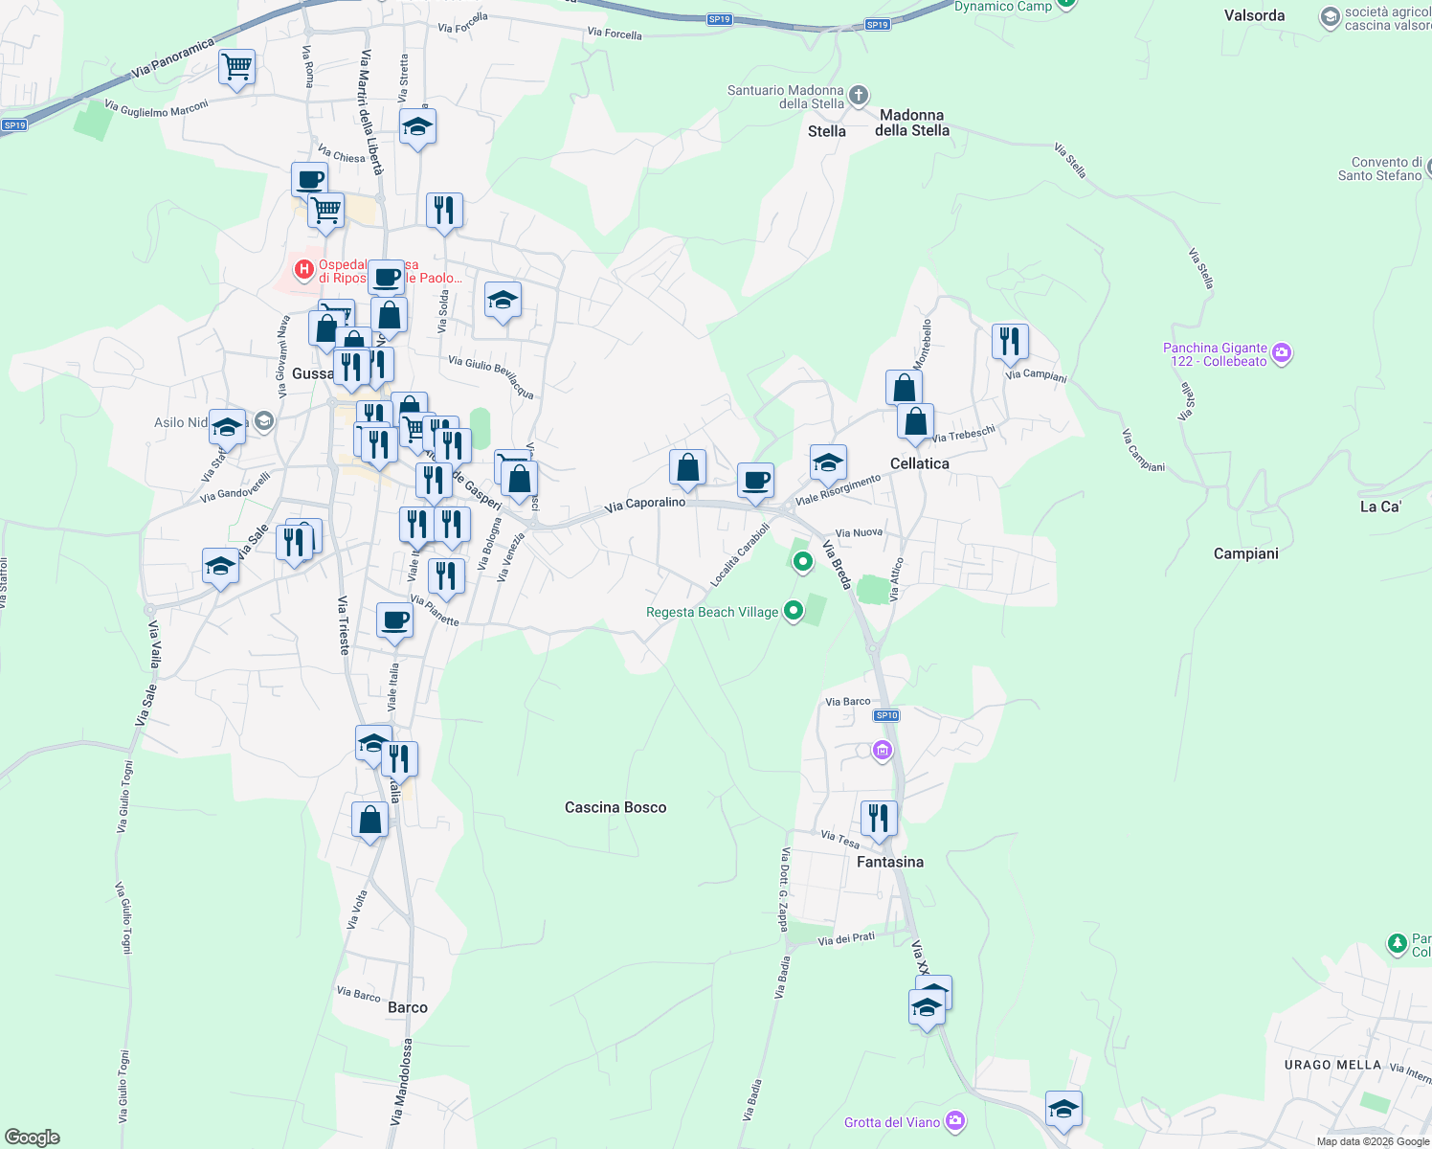Click the purple lodging icon near Via Barco
The image size is (1432, 1149).
tap(882, 752)
